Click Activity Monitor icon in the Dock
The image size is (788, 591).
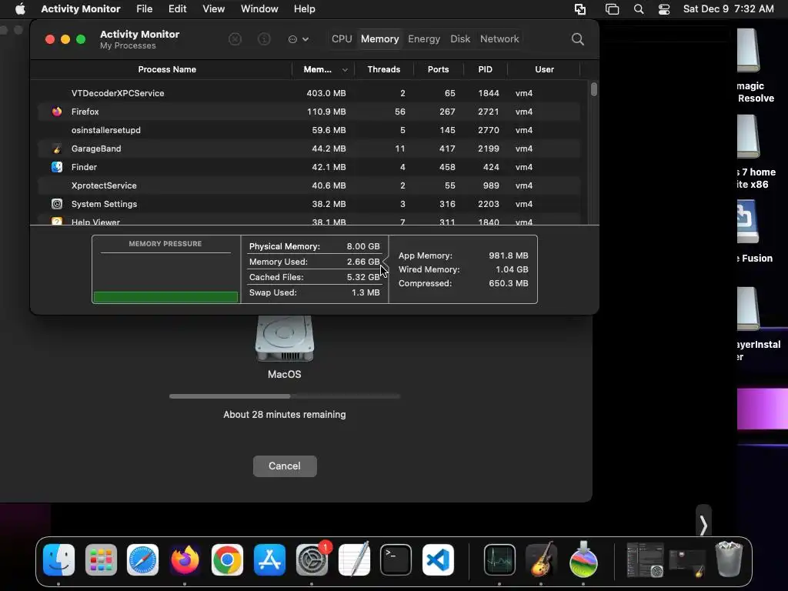499,559
